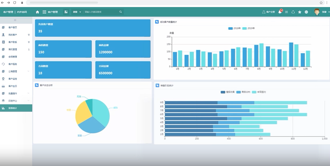The width and height of the screenshot is (330, 166).
Task: Open 我的客户 in the sidebar
Action: point(16,35)
